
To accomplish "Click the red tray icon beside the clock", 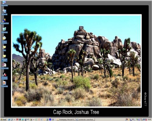I will click(146, 120).
